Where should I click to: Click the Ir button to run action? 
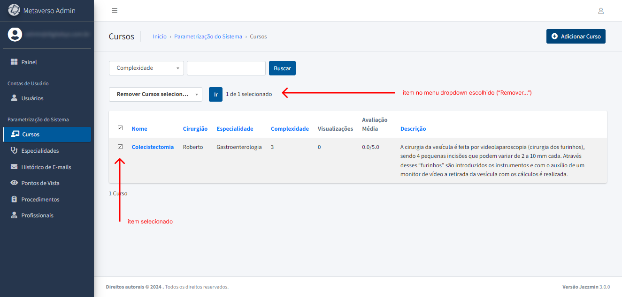[x=215, y=94]
